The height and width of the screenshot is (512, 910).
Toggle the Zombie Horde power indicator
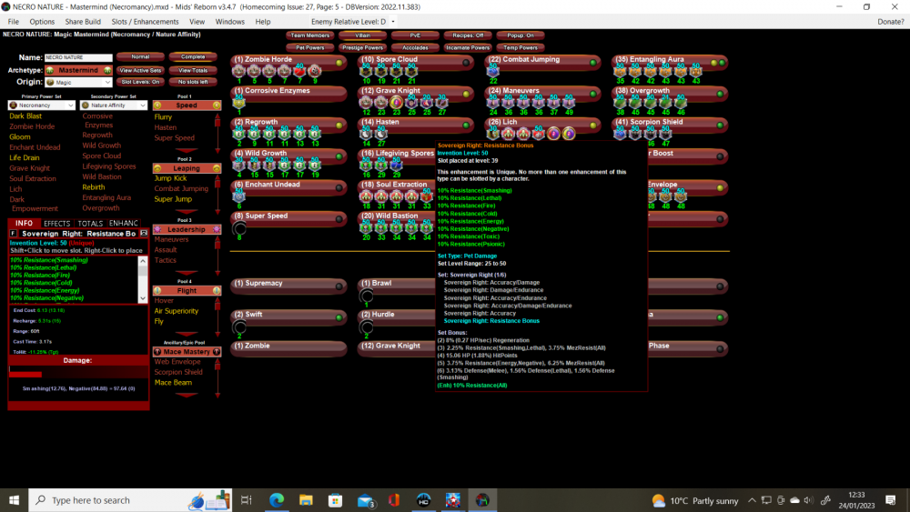(x=339, y=62)
